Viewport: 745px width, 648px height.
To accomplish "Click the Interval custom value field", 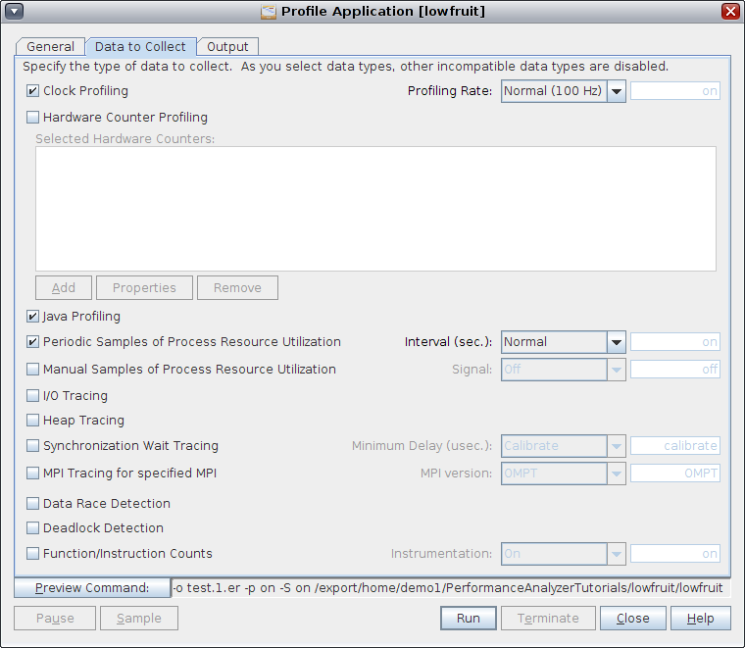I will [x=675, y=342].
